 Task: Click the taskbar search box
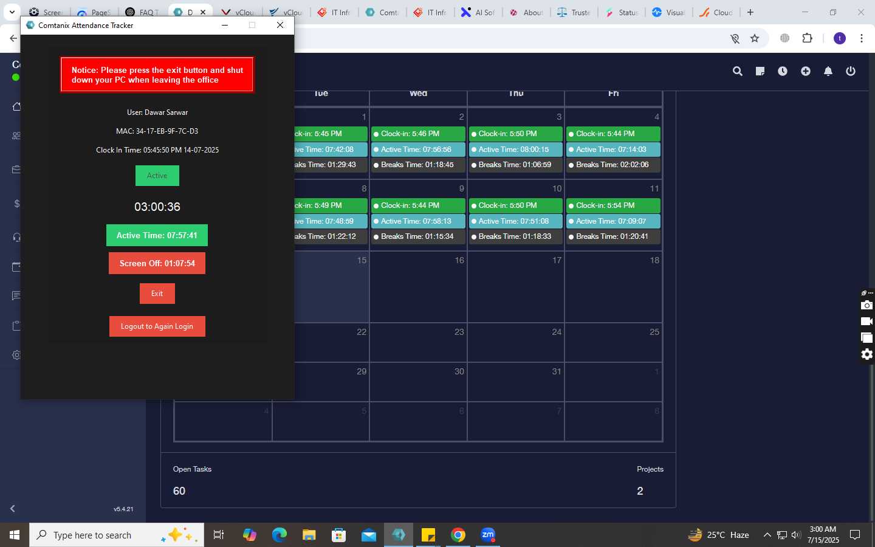[117, 535]
